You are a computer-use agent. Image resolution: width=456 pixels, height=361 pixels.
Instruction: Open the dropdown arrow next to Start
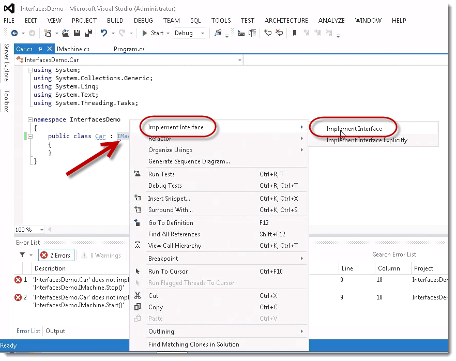(x=168, y=34)
